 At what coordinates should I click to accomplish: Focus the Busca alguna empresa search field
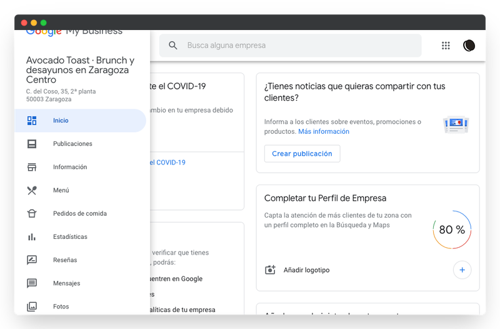(290, 45)
